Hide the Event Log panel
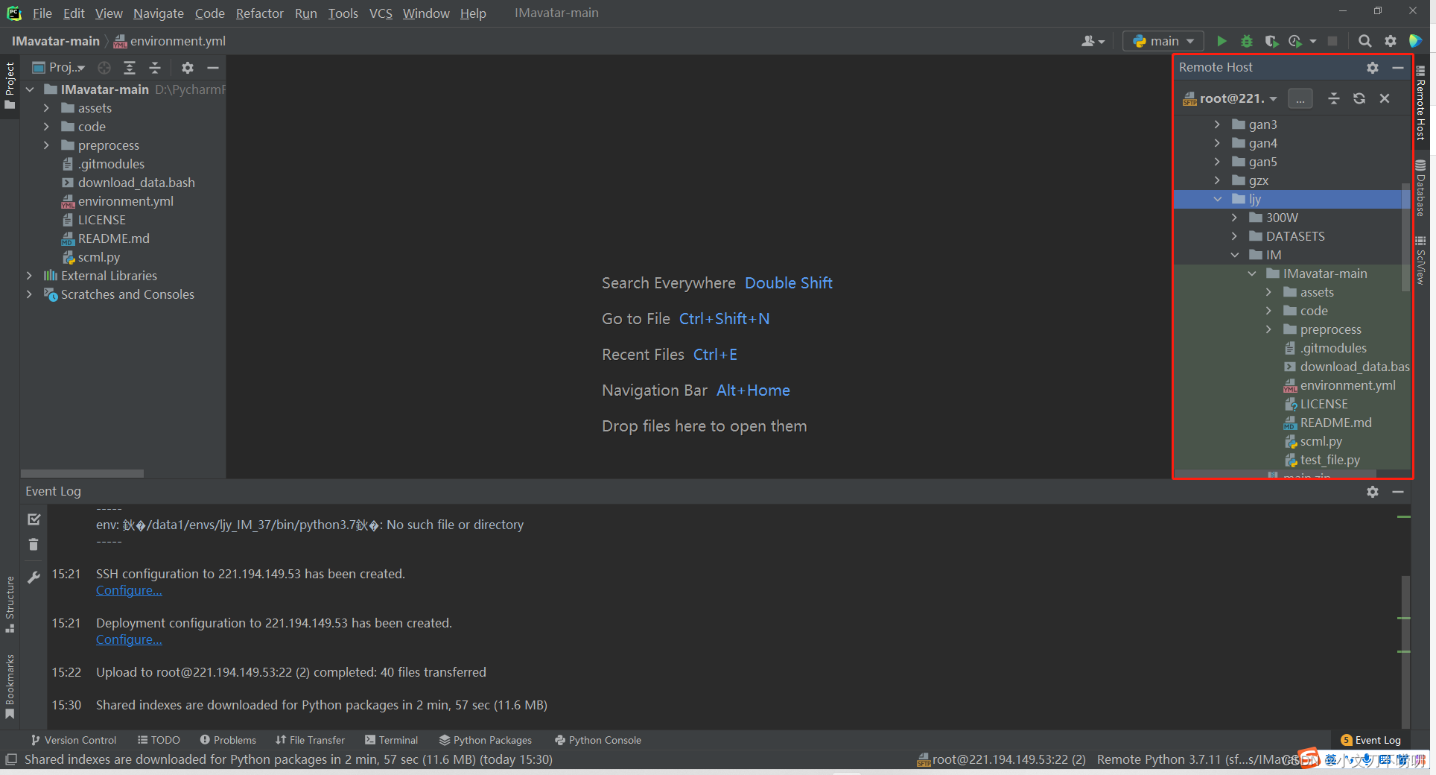The height and width of the screenshot is (775, 1436). [x=1398, y=492]
